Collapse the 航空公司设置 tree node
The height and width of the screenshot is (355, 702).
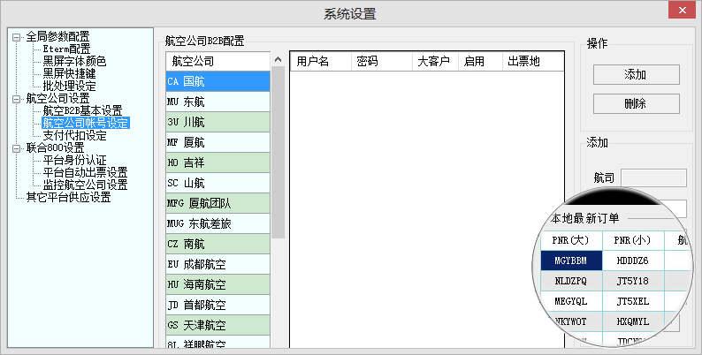click(x=17, y=99)
